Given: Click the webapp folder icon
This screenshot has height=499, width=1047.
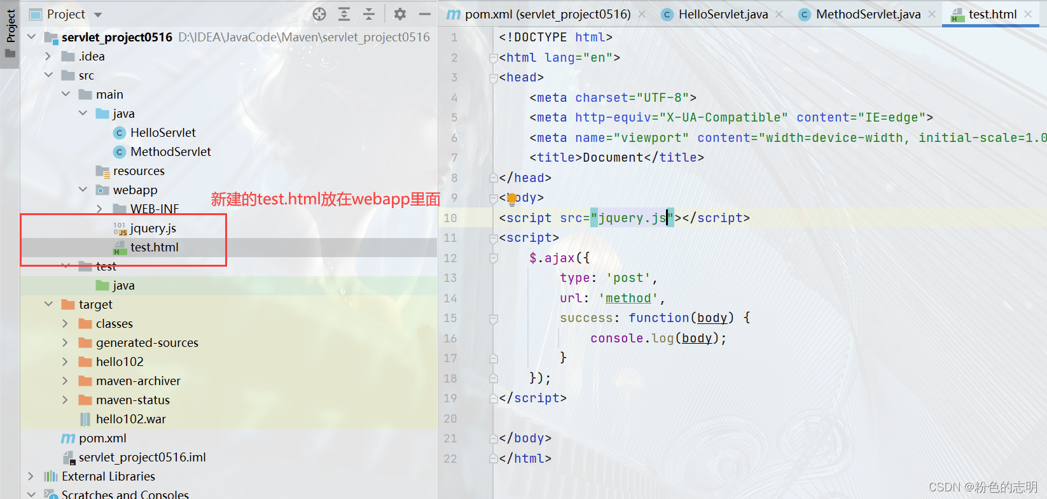Looking at the screenshot, I should (x=102, y=190).
